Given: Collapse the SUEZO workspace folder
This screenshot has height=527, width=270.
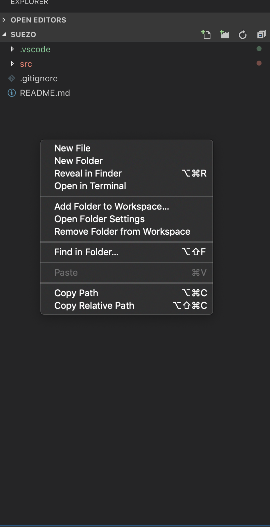Looking at the screenshot, I should [x=4, y=34].
